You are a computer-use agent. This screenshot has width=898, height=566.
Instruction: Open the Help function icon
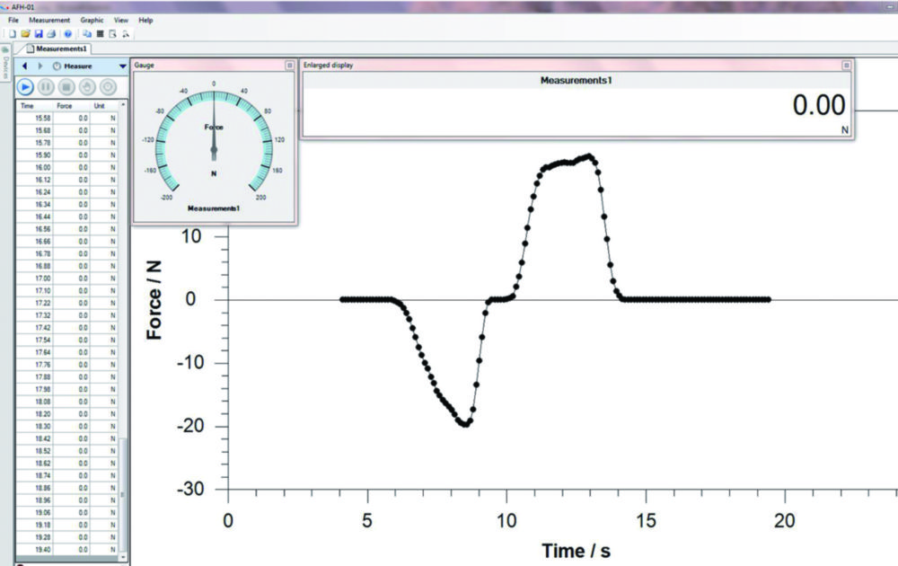tap(68, 33)
